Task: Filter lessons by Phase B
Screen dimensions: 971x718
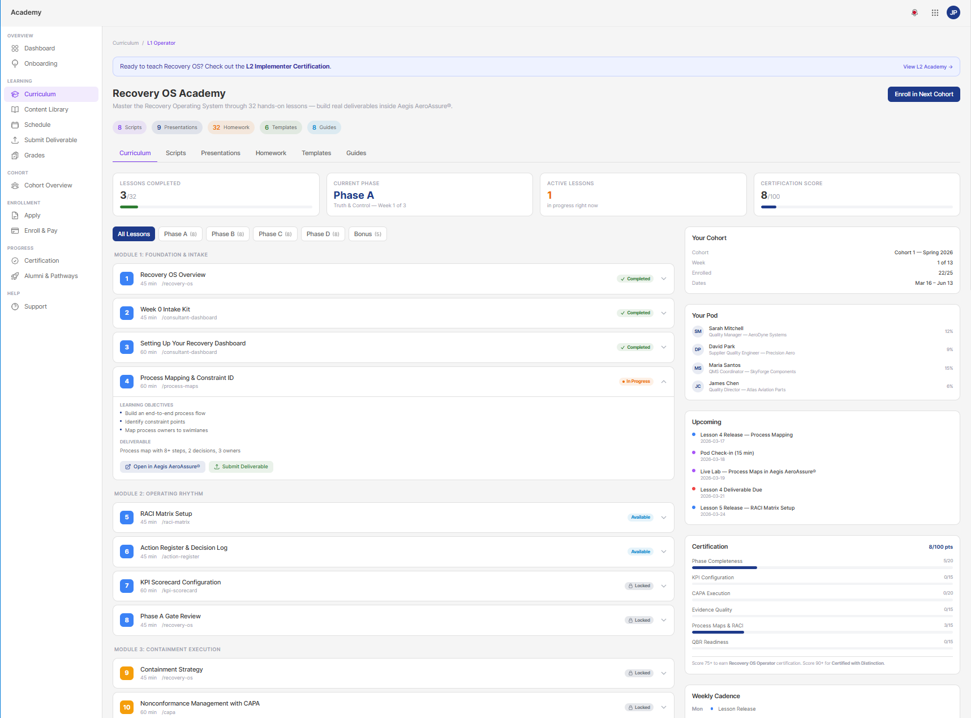Action: [x=228, y=234]
